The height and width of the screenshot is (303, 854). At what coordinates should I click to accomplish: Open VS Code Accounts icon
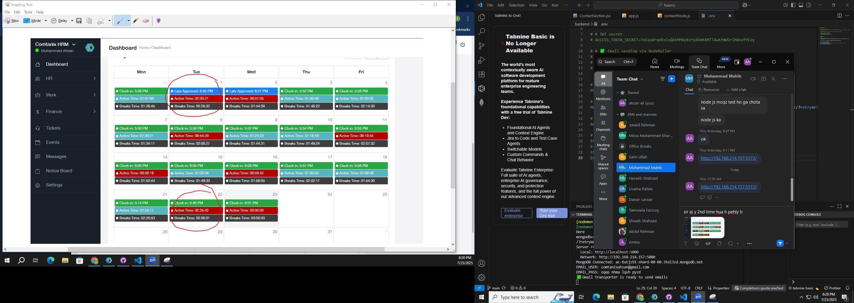click(482, 264)
